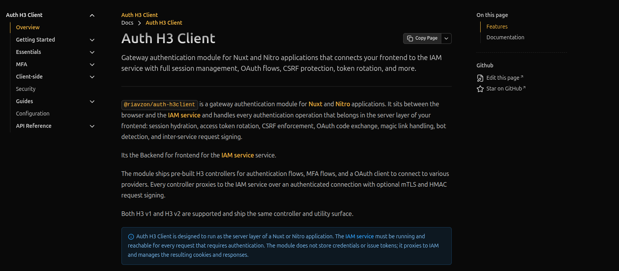Click the star icon next to Star on GitHub
Screen dimensions: 619x271
coord(480,89)
